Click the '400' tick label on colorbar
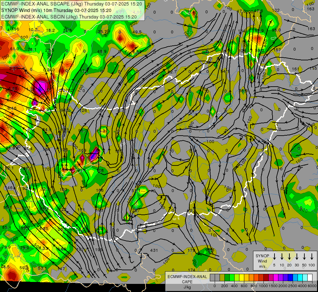Viewport: 318px width, 292px height. click(x=234, y=286)
